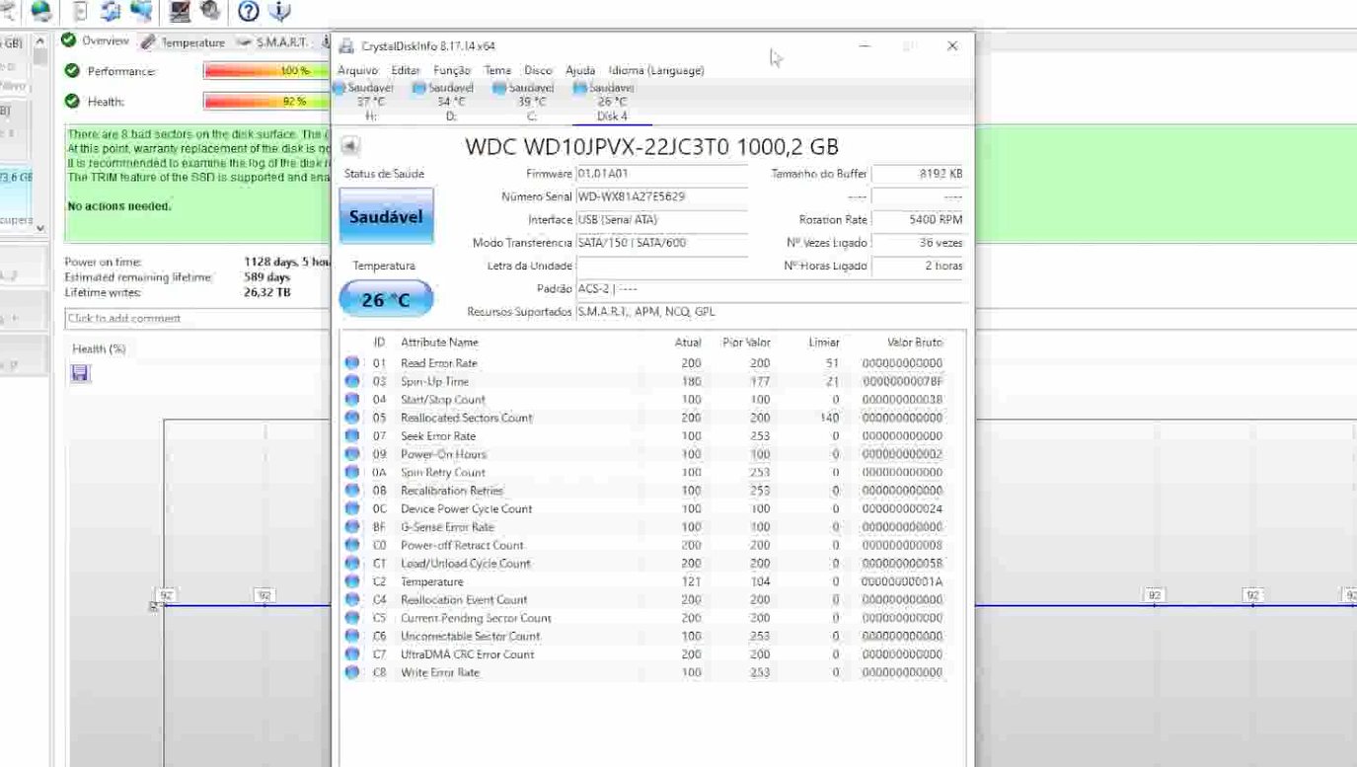The height and width of the screenshot is (767, 1357).
Task: Click the save icon under Health (%) chart label
Action: (x=80, y=373)
